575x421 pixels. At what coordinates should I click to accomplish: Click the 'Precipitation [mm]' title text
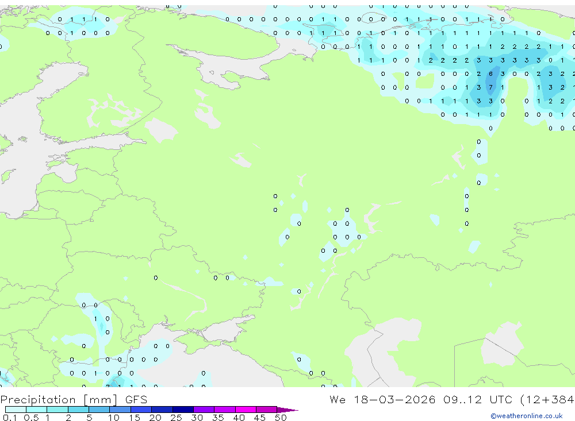pos(59,400)
